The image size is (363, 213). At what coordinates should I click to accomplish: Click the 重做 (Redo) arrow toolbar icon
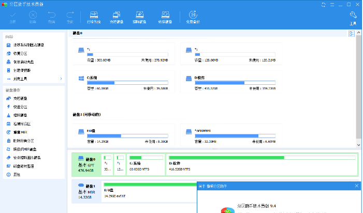(70, 15)
